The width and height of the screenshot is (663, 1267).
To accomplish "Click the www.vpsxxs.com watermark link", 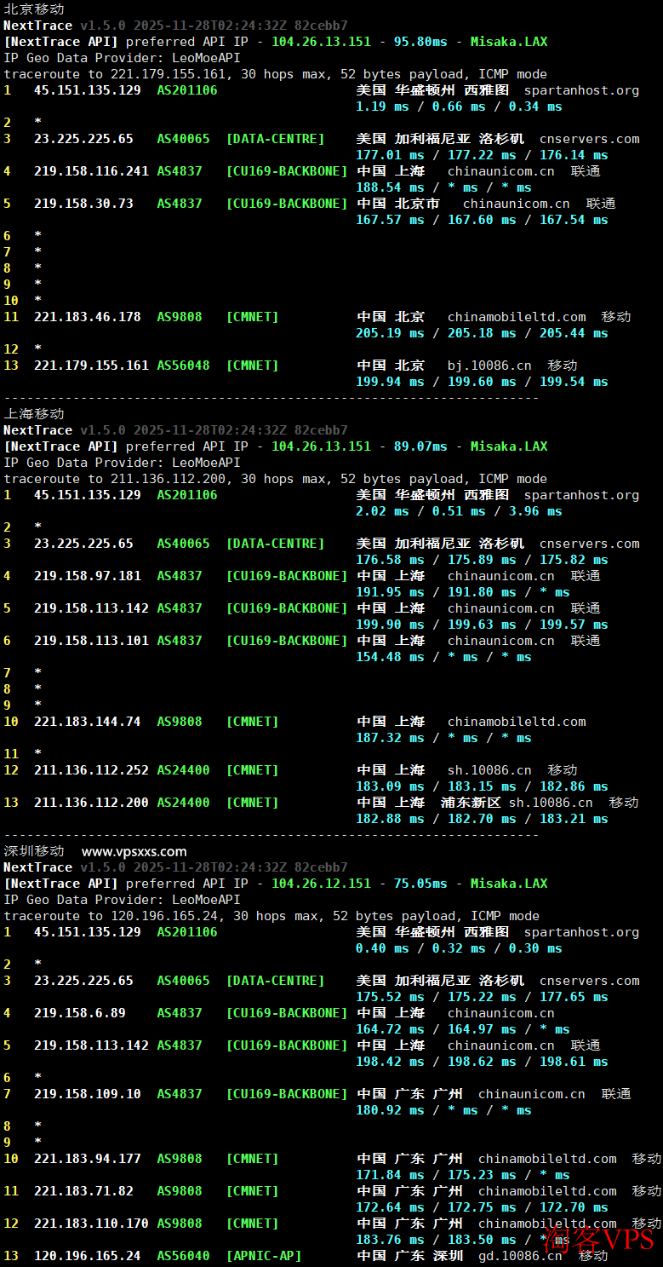I will 134,851.
